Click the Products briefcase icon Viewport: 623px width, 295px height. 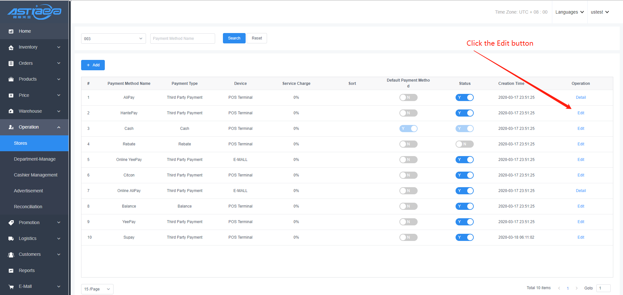pos(11,79)
